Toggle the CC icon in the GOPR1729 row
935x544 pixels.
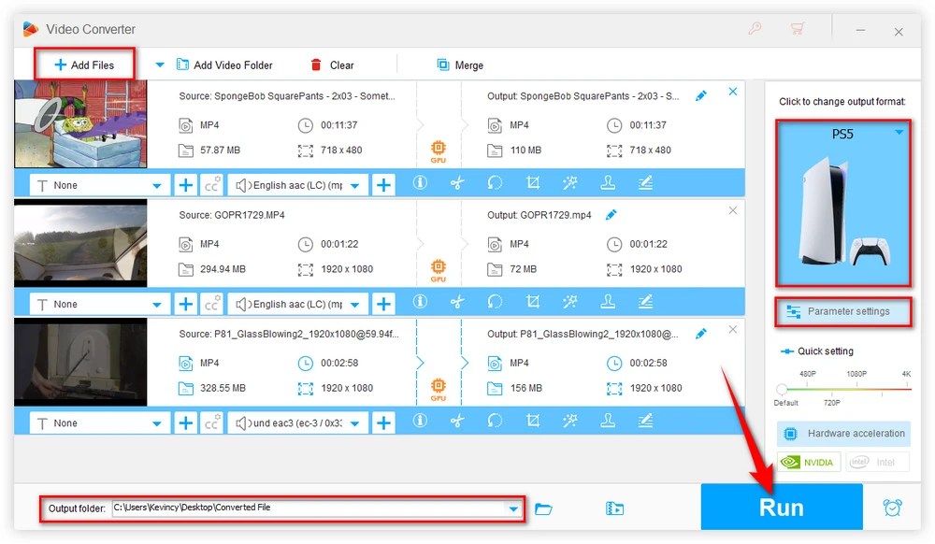[211, 304]
